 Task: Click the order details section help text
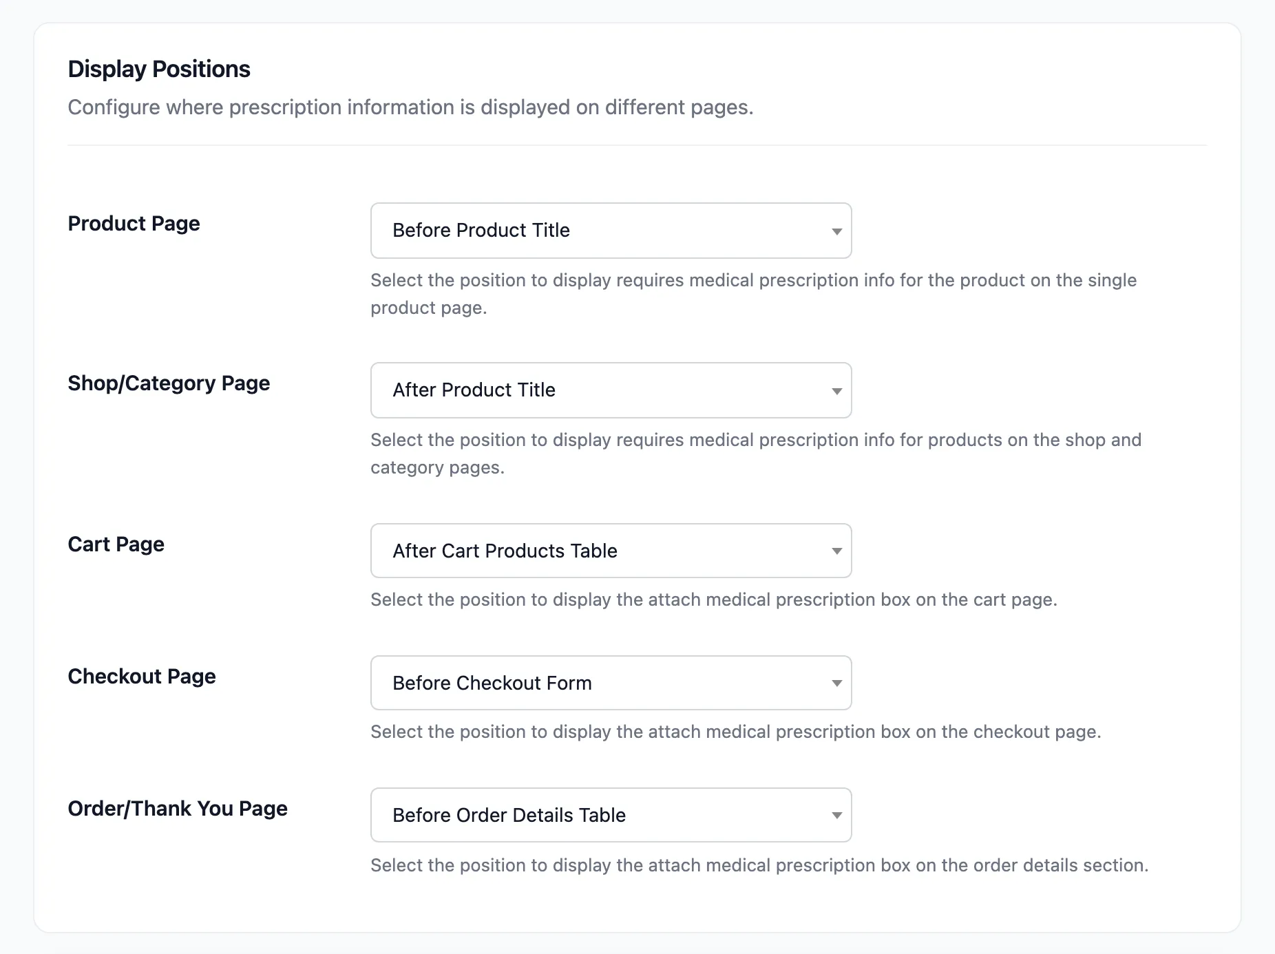pyautogui.click(x=759, y=865)
